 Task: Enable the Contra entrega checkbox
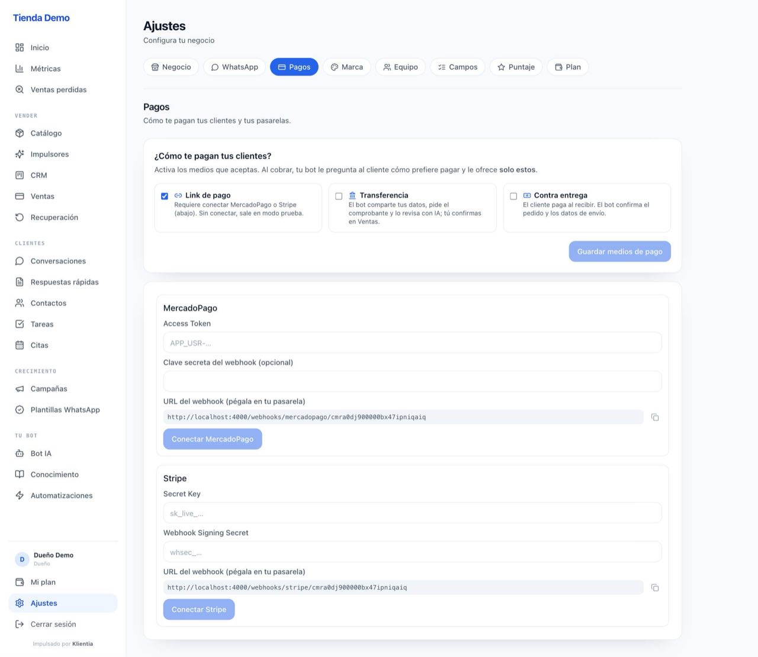pyautogui.click(x=513, y=196)
